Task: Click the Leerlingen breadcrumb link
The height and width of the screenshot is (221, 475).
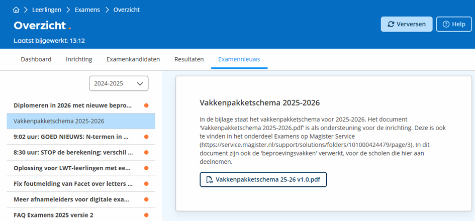Action: pyautogui.click(x=47, y=10)
